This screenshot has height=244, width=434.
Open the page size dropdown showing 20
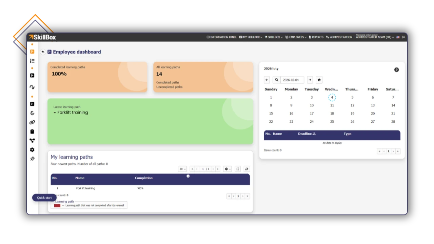(x=182, y=169)
